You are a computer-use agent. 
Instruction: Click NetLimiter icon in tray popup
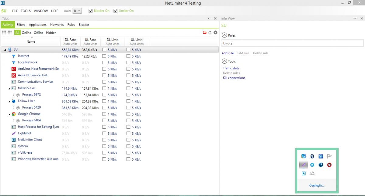tap(303, 173)
